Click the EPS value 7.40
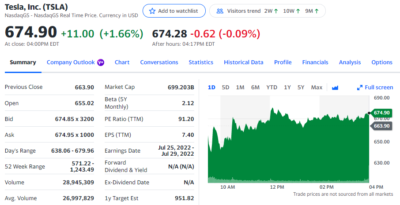Image resolution: width=400 pixels, height=205 pixels. [188, 135]
